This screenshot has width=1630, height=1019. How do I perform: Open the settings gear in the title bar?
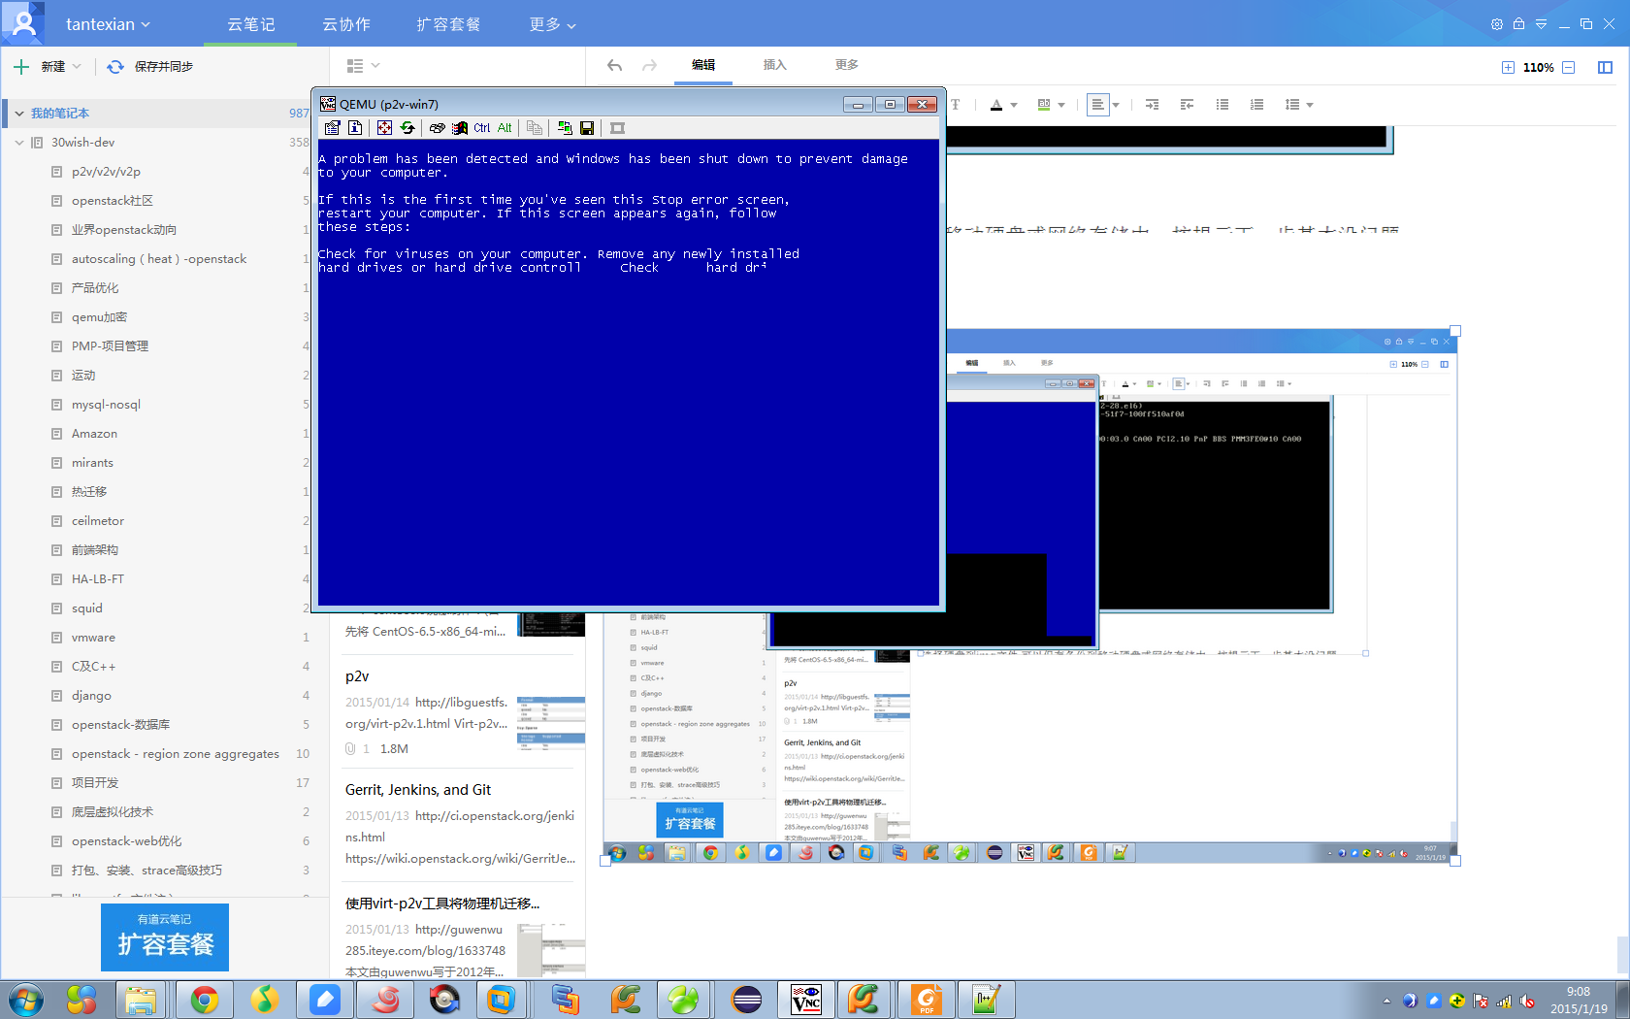click(x=1497, y=24)
